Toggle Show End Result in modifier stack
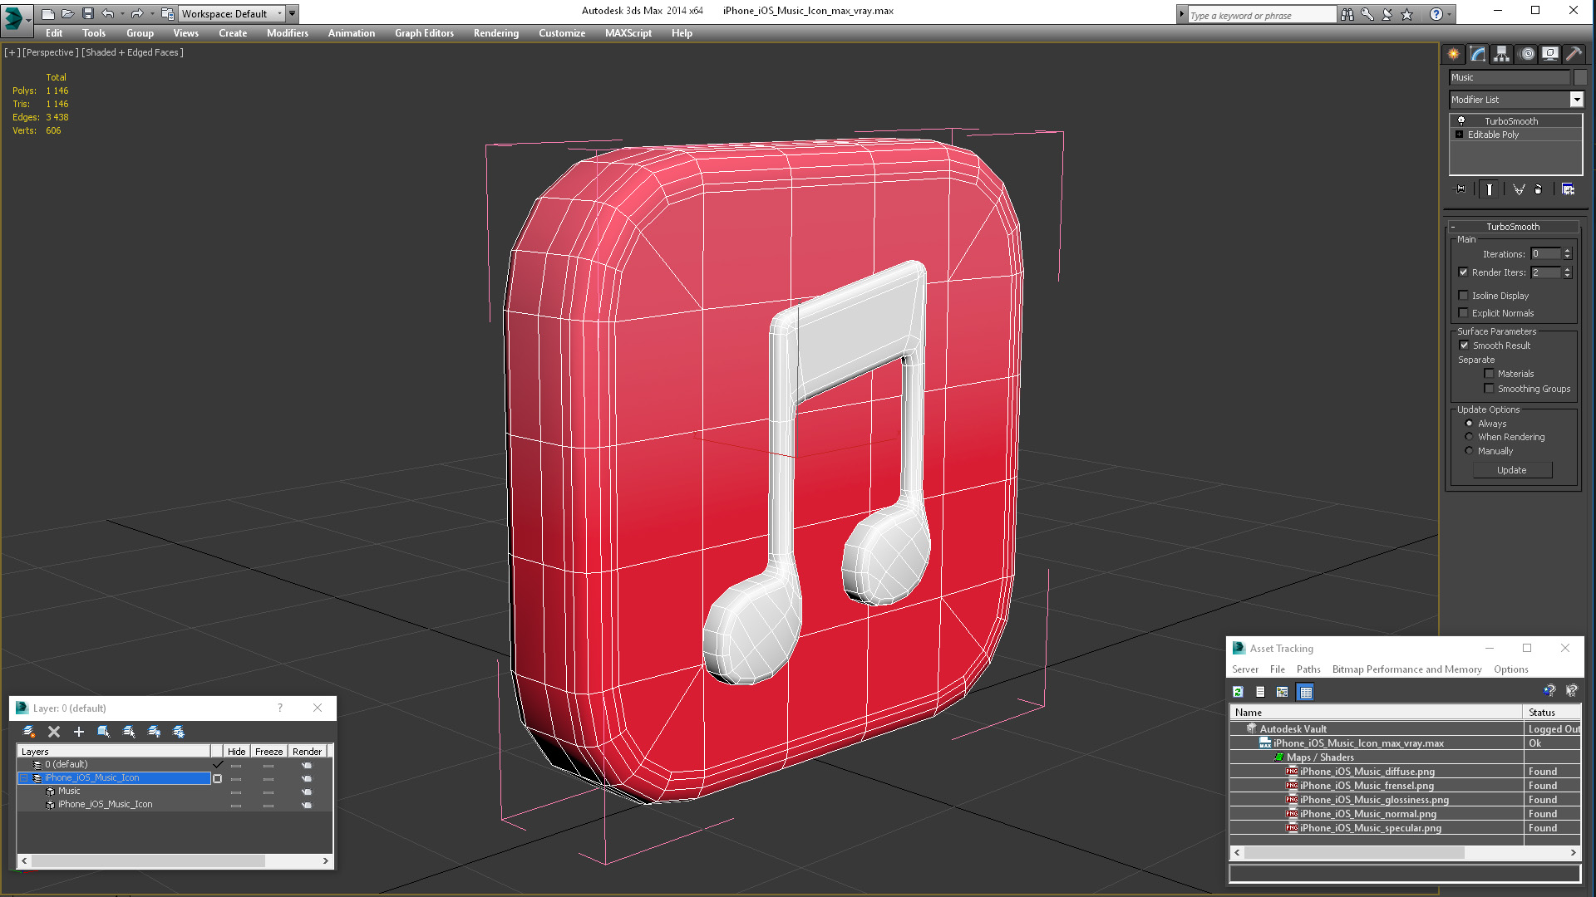1596x897 pixels. tap(1490, 189)
